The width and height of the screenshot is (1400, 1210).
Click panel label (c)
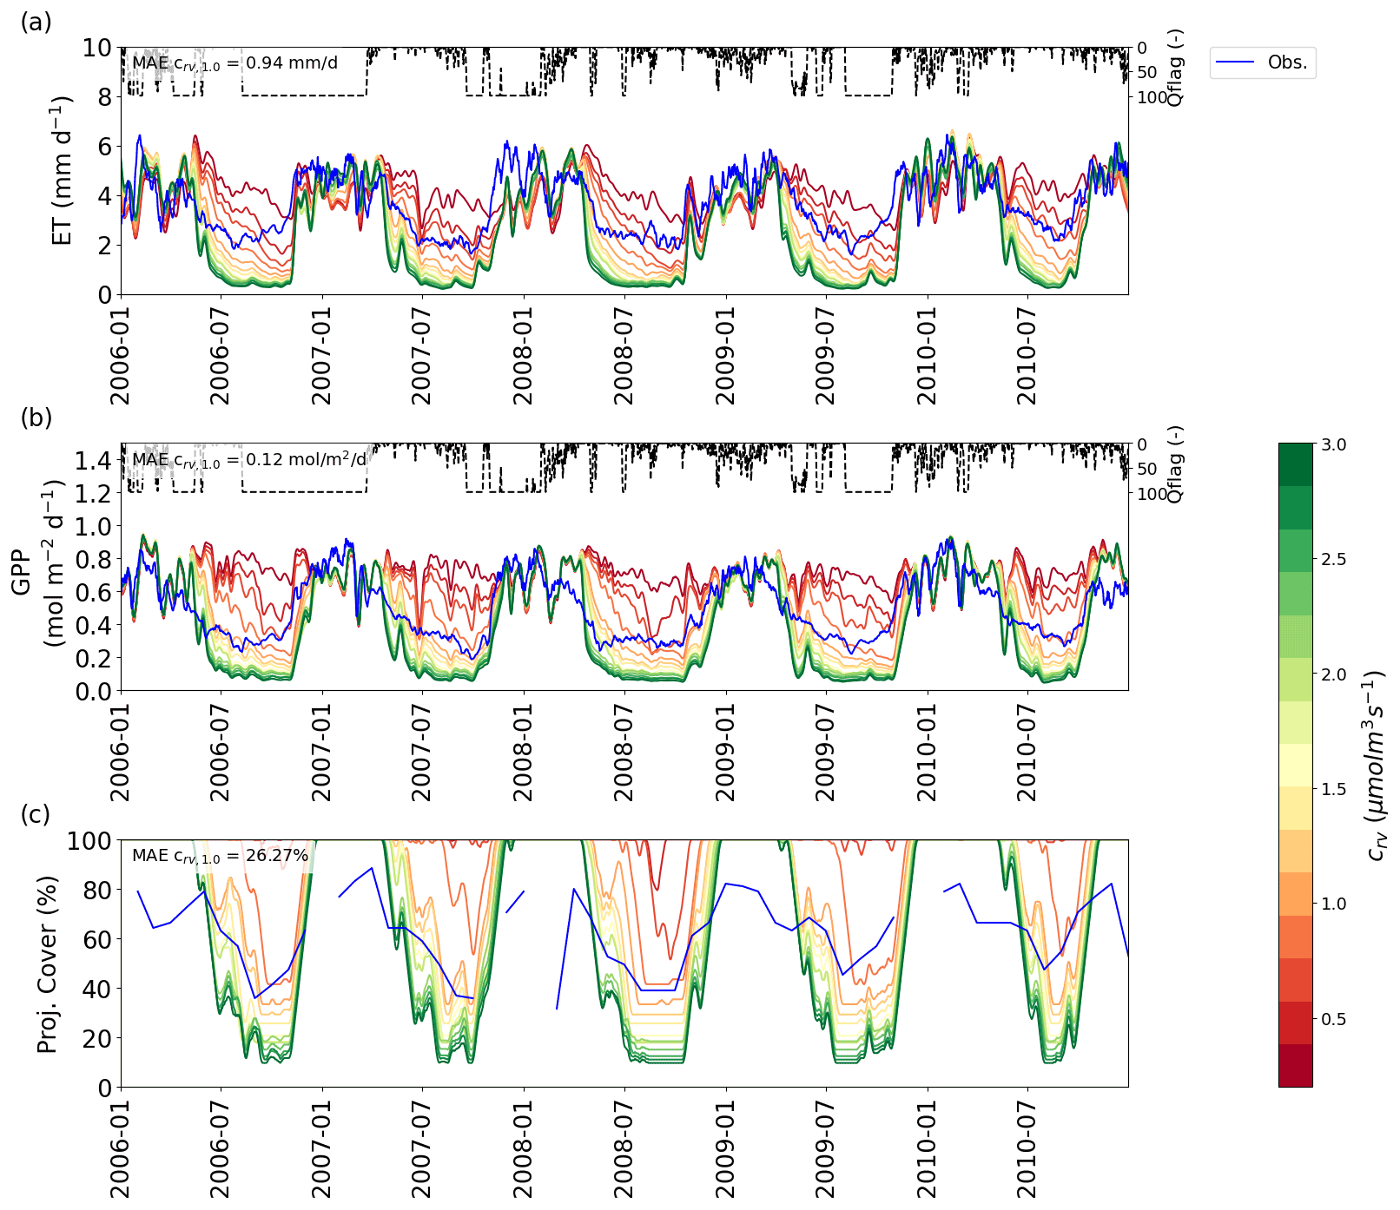click(36, 814)
